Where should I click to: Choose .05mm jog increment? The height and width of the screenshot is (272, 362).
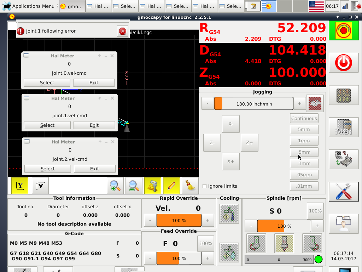pyautogui.click(x=304, y=175)
